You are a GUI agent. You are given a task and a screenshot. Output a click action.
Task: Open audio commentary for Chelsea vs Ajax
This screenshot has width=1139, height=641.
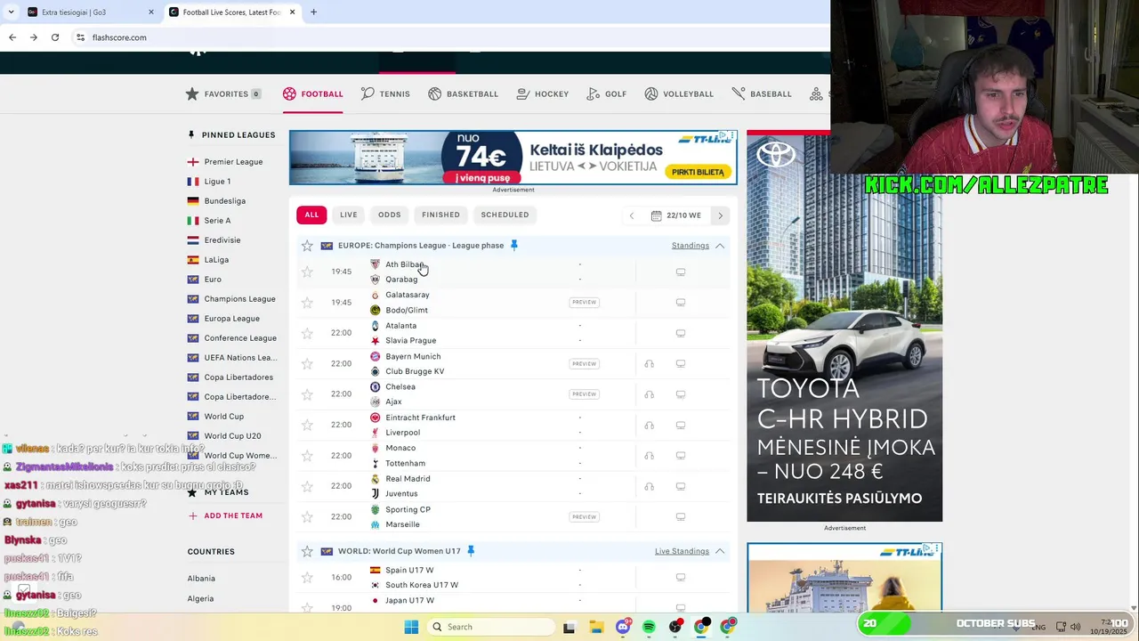(650, 394)
